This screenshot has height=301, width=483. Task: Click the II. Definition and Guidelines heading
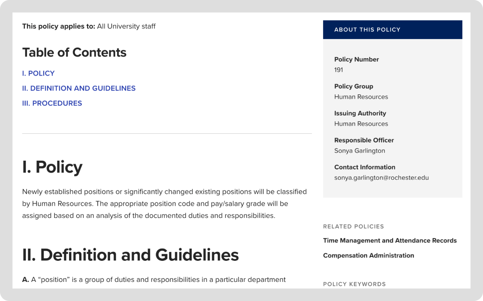click(x=130, y=255)
